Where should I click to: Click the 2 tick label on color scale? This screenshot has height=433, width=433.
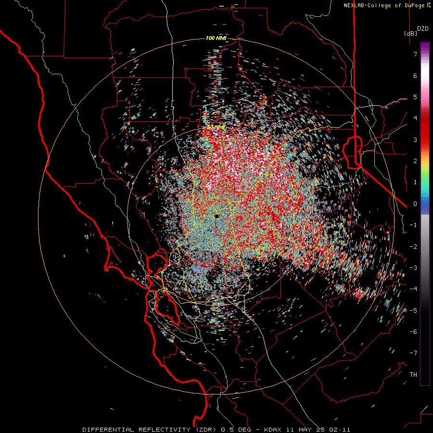(415, 161)
